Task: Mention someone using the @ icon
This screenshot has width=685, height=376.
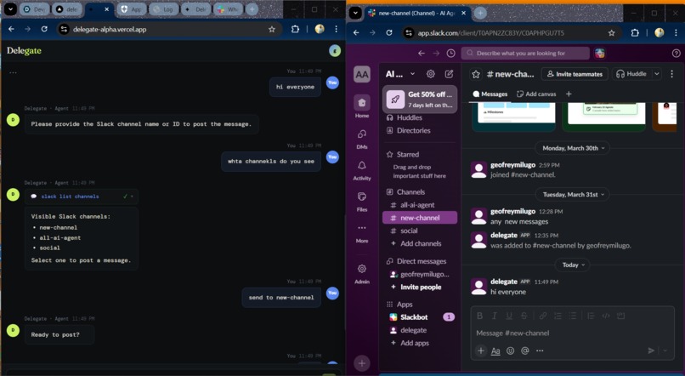Action: [525, 350]
